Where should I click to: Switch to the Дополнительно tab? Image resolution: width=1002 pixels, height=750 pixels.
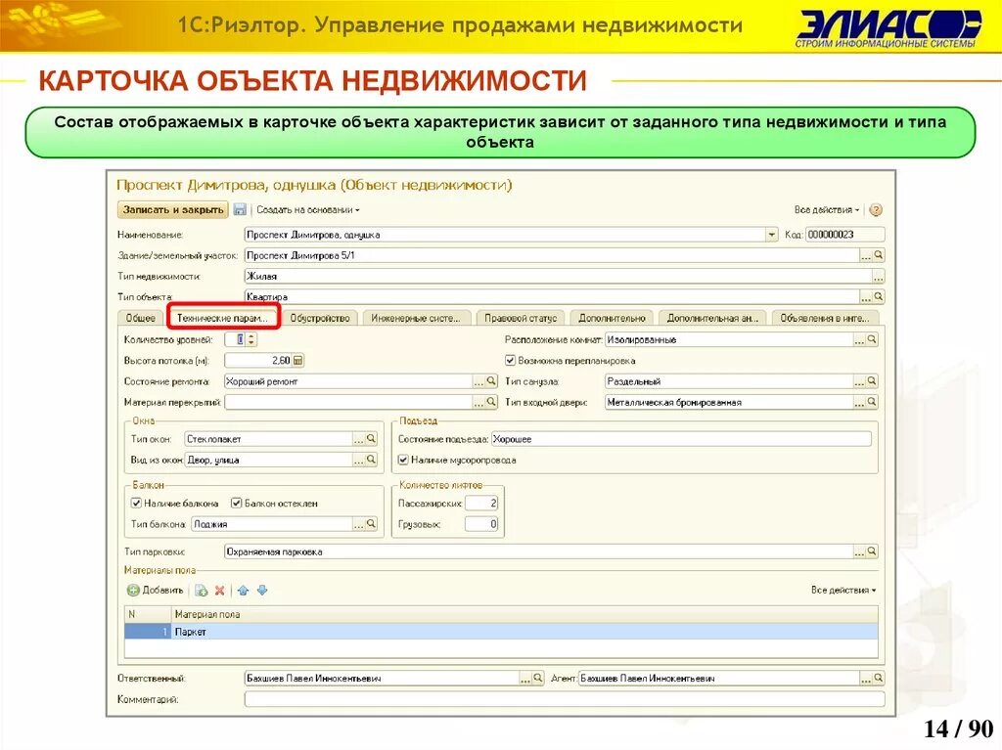pos(613,318)
